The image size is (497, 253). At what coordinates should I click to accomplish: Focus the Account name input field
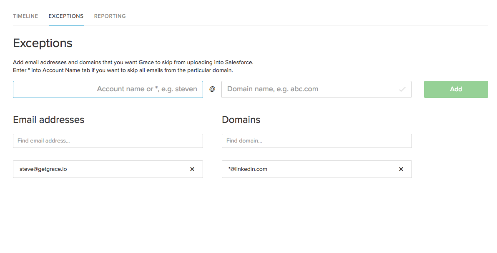[x=108, y=89]
